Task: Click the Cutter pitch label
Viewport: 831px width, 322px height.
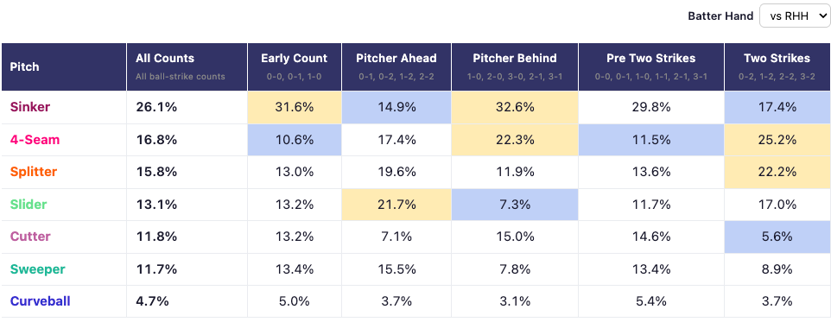Action: [30, 237]
